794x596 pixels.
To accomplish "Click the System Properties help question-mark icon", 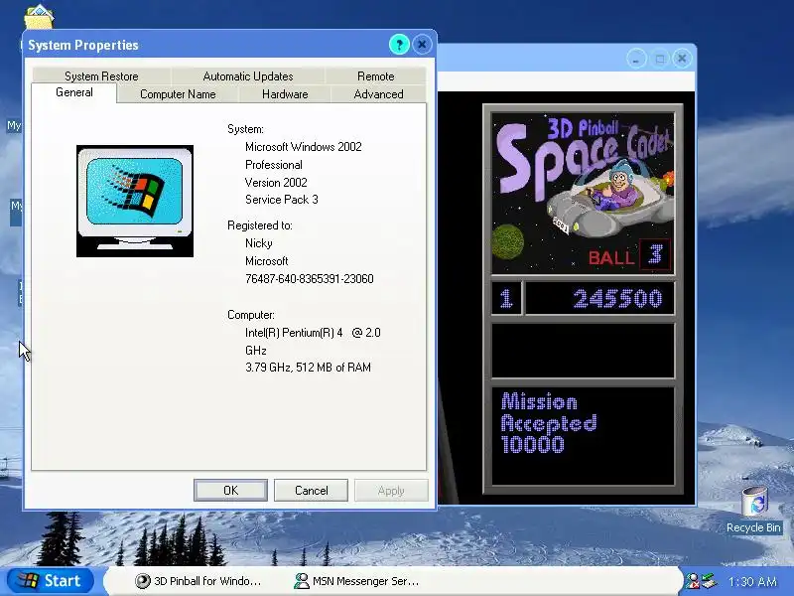I will point(399,45).
